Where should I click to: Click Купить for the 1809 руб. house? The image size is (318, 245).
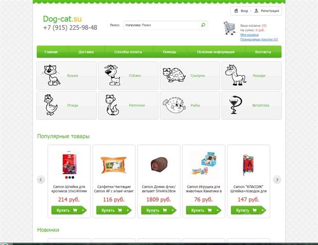click(x=159, y=210)
